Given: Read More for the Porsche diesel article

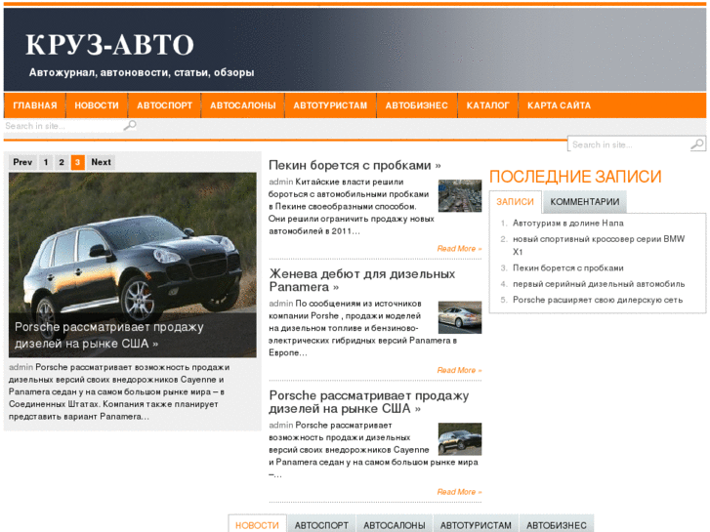Looking at the screenshot, I should pos(459,492).
